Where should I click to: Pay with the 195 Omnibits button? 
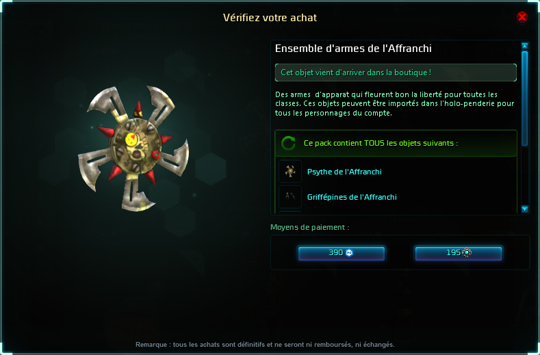459,253
